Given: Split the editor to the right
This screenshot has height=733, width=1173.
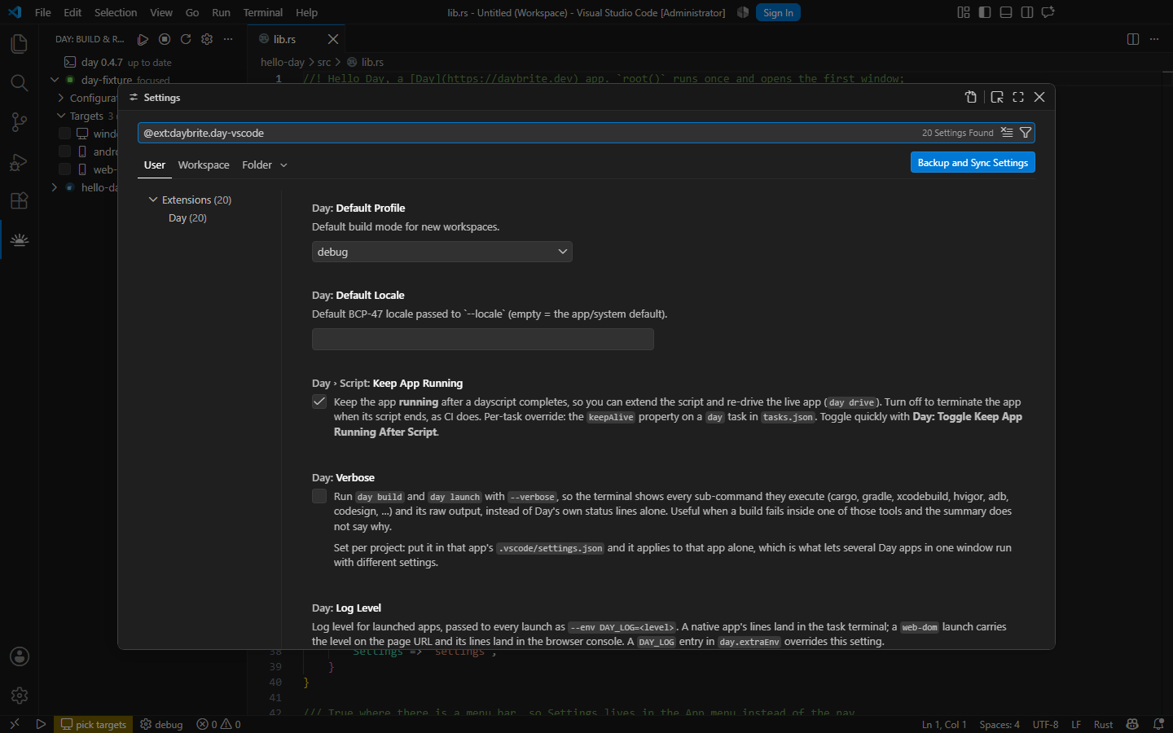Looking at the screenshot, I should point(1133,39).
